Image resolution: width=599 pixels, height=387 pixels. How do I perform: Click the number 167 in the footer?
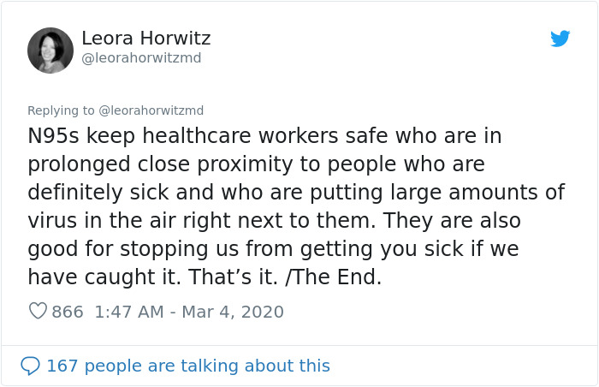tap(62, 366)
